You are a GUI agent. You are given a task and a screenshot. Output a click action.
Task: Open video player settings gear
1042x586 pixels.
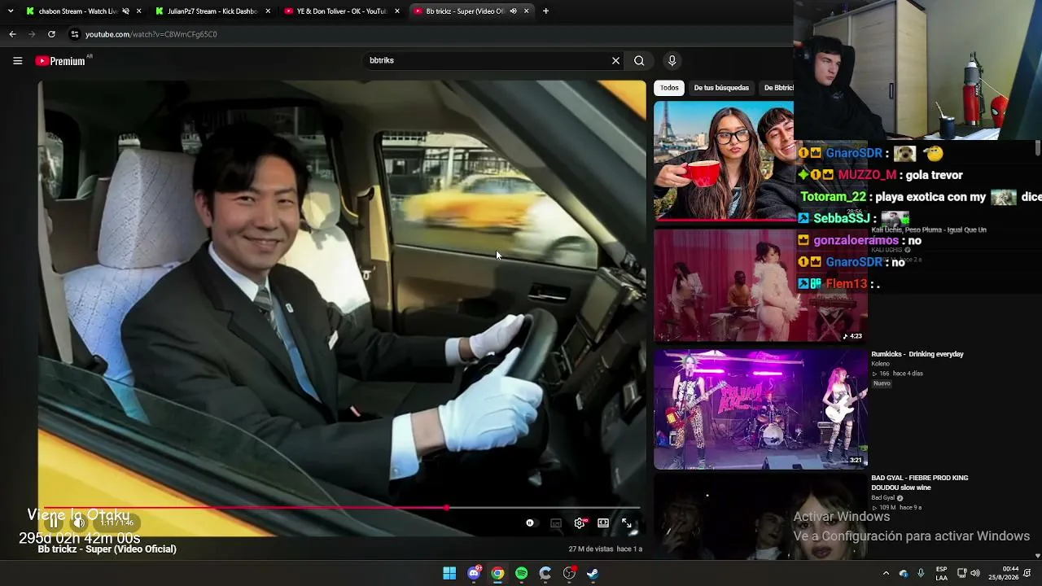tap(580, 523)
